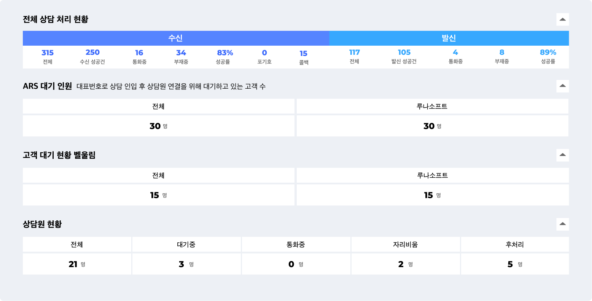Click the 수신 성공건 count of 250
Screen dimensions: 592x301
[x=92, y=53]
